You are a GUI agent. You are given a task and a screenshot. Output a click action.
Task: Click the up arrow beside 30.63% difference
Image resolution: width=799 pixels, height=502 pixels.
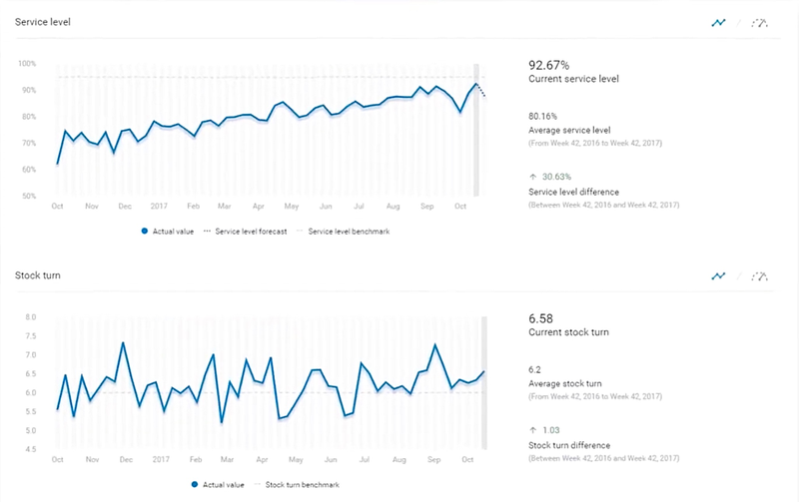click(x=532, y=177)
